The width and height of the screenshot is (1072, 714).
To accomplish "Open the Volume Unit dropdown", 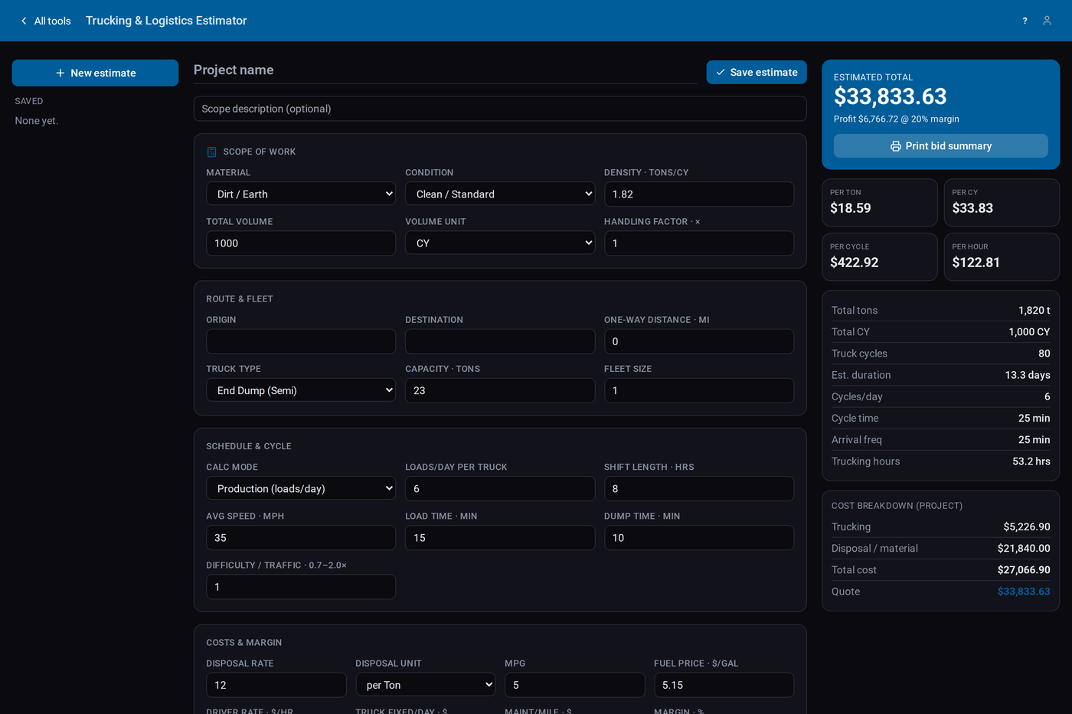I will tap(500, 243).
